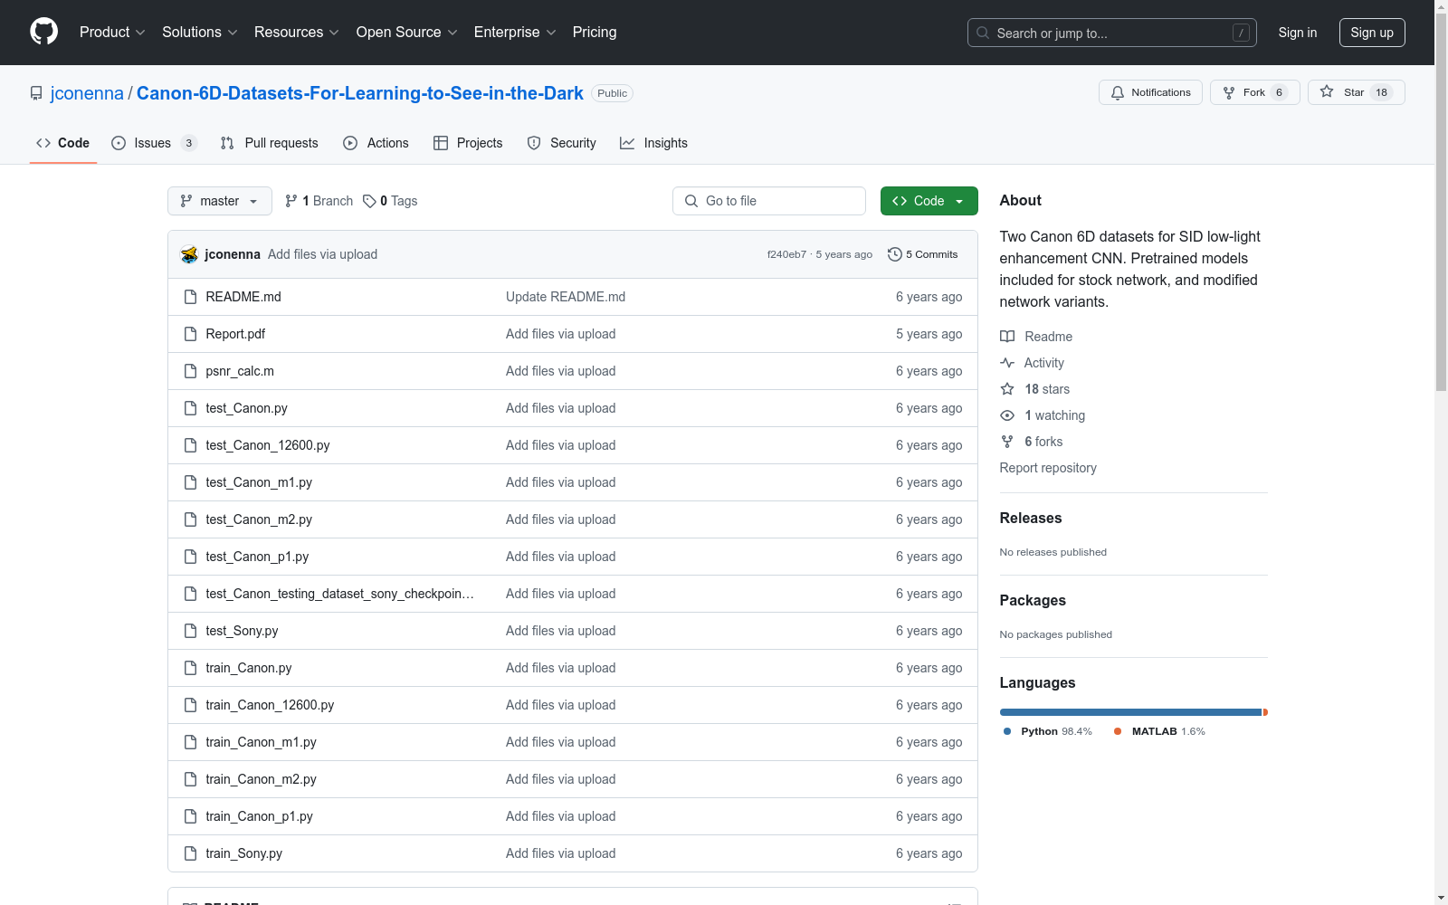Click the history clock icon near Commits

click(x=895, y=254)
